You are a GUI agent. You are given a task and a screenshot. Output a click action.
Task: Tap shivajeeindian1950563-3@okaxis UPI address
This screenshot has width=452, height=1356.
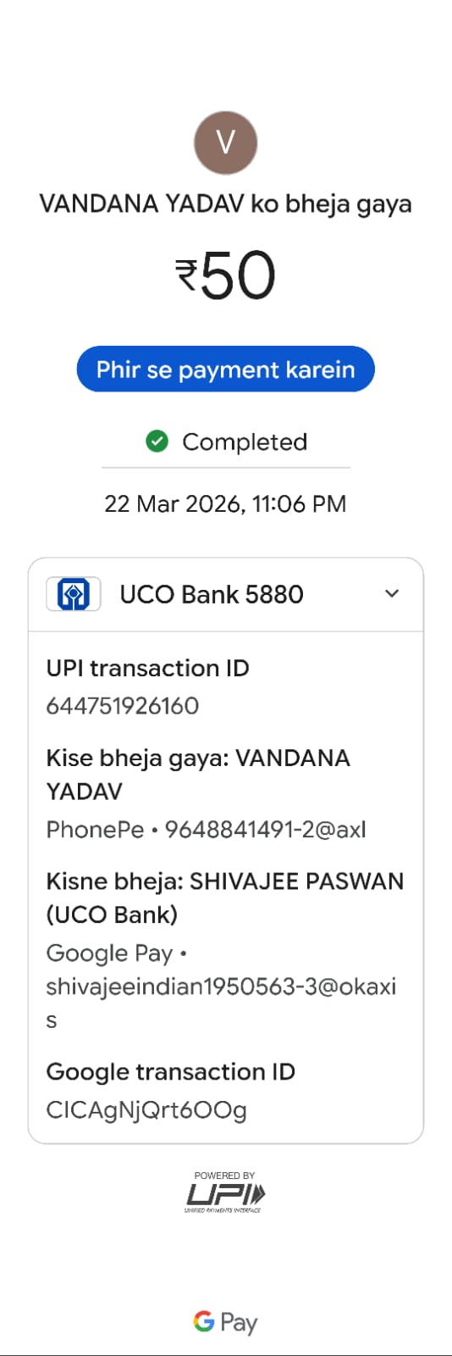point(221,1003)
